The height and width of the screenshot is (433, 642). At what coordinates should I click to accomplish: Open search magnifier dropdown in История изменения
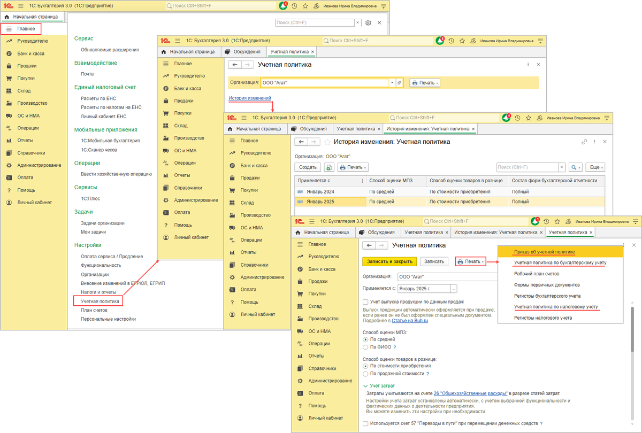pos(575,167)
